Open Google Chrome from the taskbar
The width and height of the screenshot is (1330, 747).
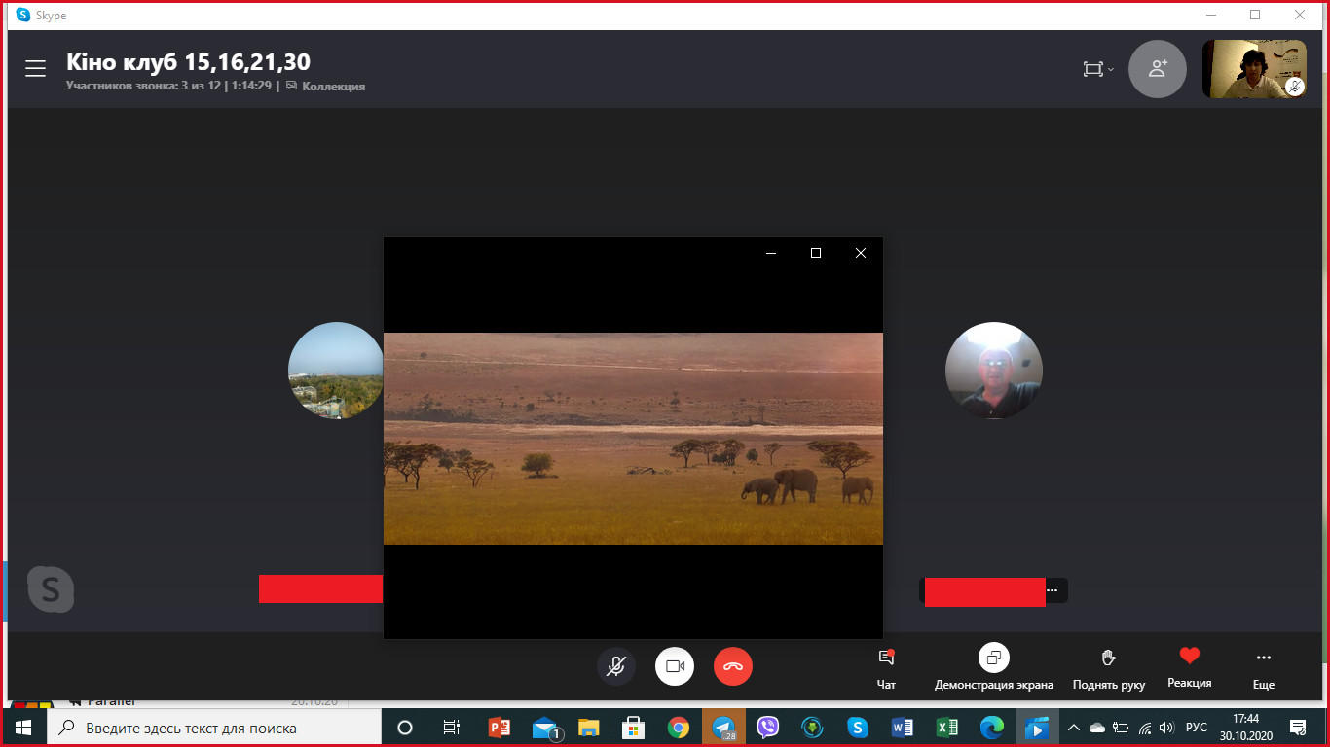coord(679,728)
